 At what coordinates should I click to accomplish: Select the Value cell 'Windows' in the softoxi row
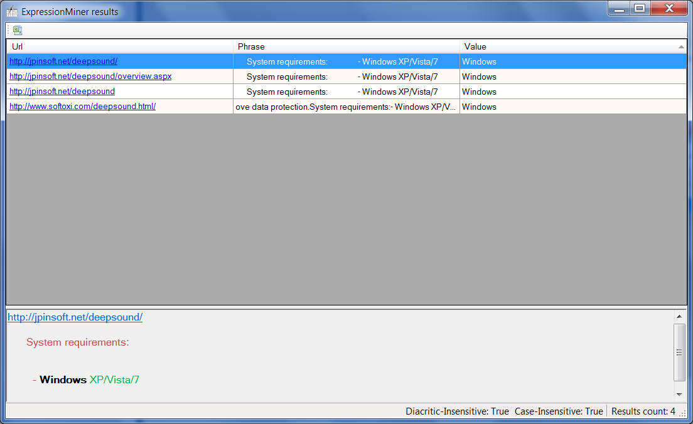(x=572, y=107)
